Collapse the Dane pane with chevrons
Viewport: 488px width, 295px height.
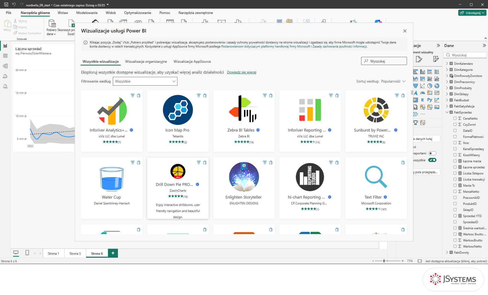coord(484,45)
